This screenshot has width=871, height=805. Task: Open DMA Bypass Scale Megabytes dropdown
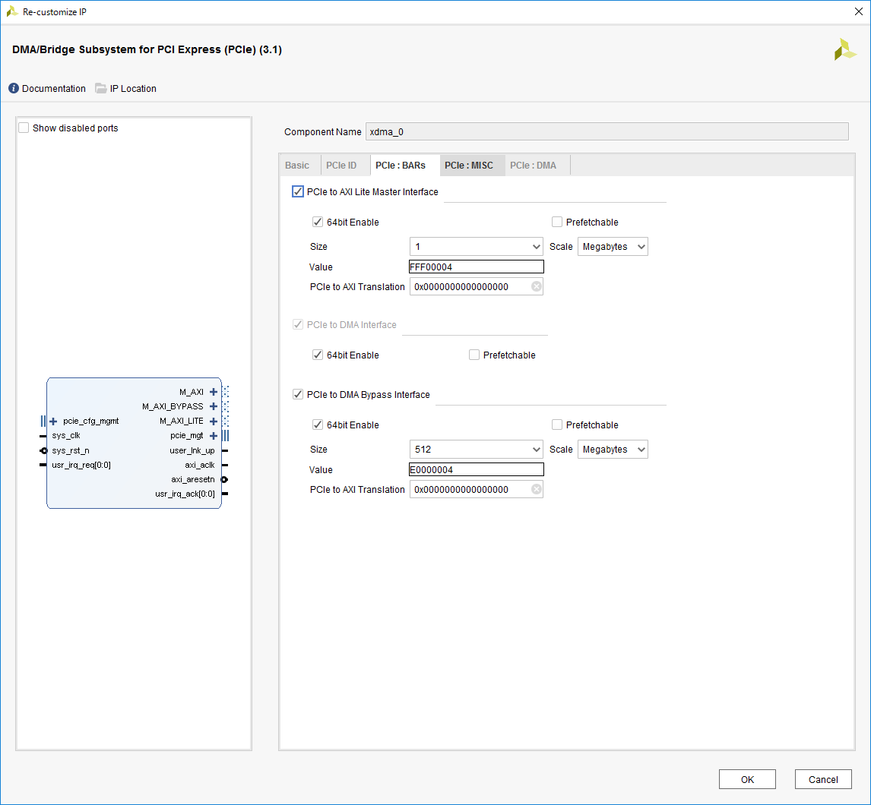point(613,450)
